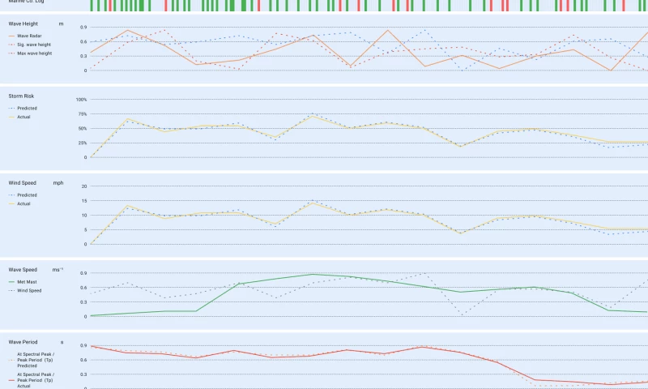
Task: Click Actual legend under Storm Risk
Action: [x=23, y=117]
